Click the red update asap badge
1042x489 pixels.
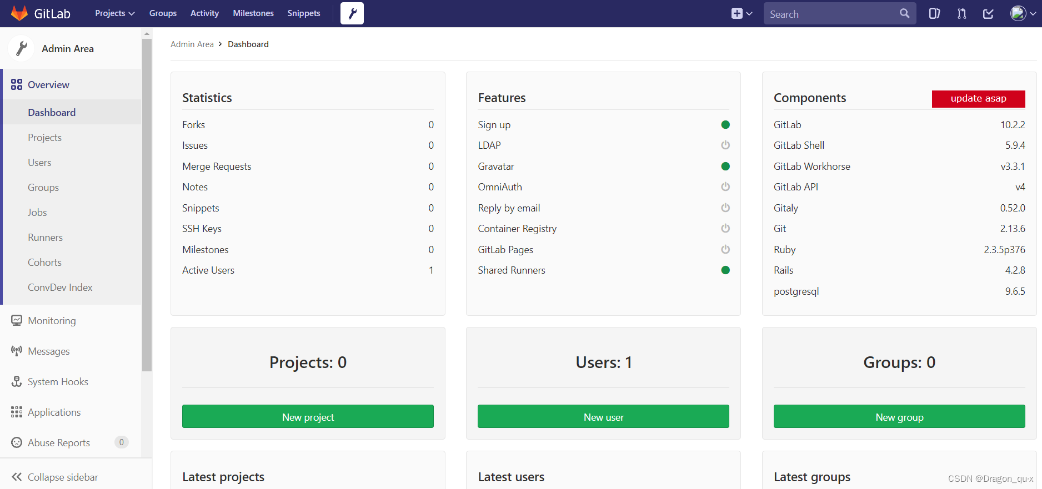pyautogui.click(x=979, y=99)
